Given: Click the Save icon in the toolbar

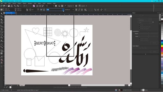Looking at the screenshot, I should pyautogui.click(x=9, y=6).
